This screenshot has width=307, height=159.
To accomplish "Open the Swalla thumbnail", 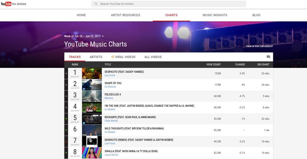I will click(92, 153).
